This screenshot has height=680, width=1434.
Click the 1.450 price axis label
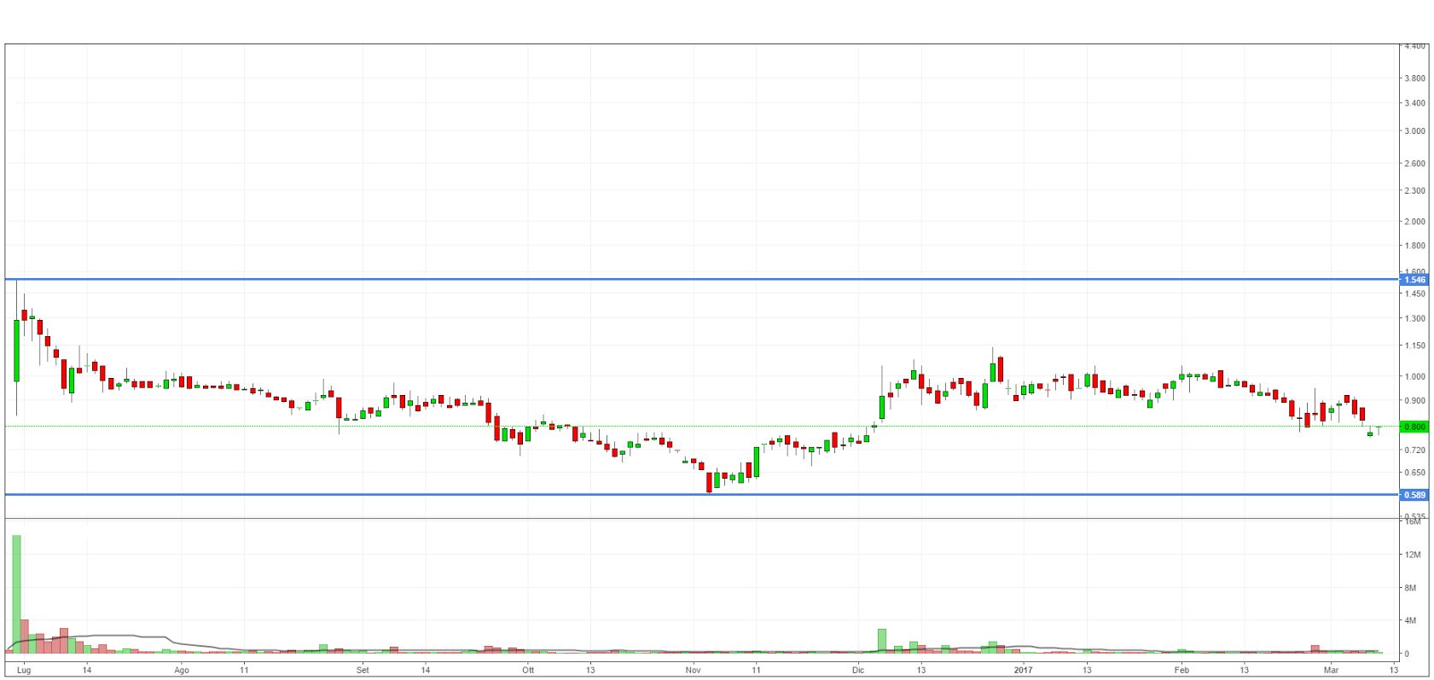[1414, 294]
